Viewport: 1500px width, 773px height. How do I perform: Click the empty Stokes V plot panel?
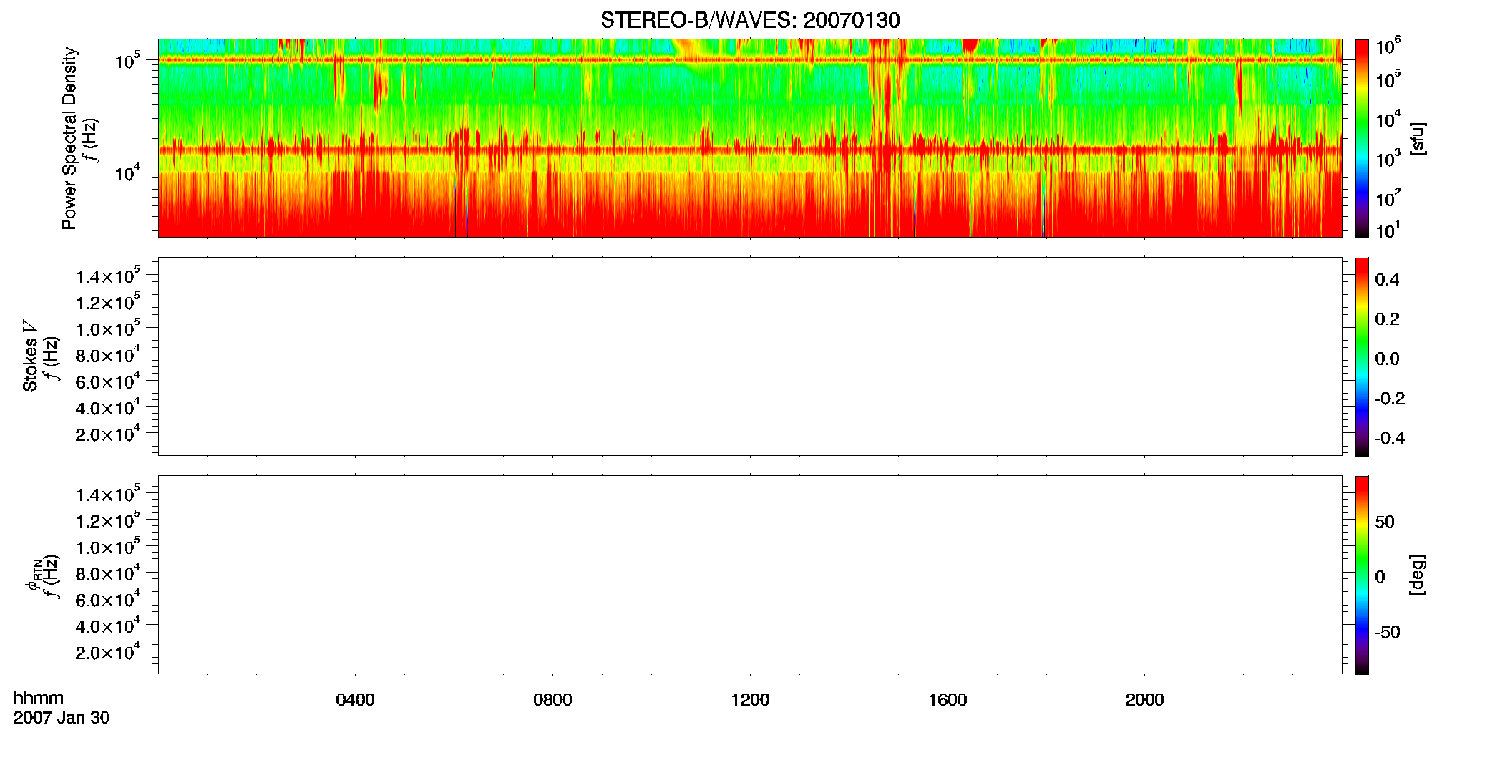coord(750,356)
